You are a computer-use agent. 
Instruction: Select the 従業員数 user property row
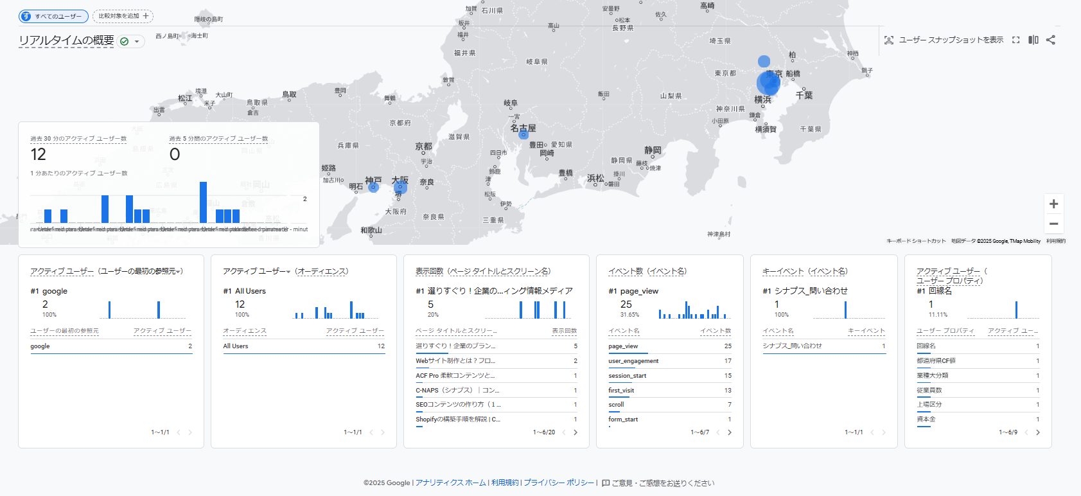[978, 390]
